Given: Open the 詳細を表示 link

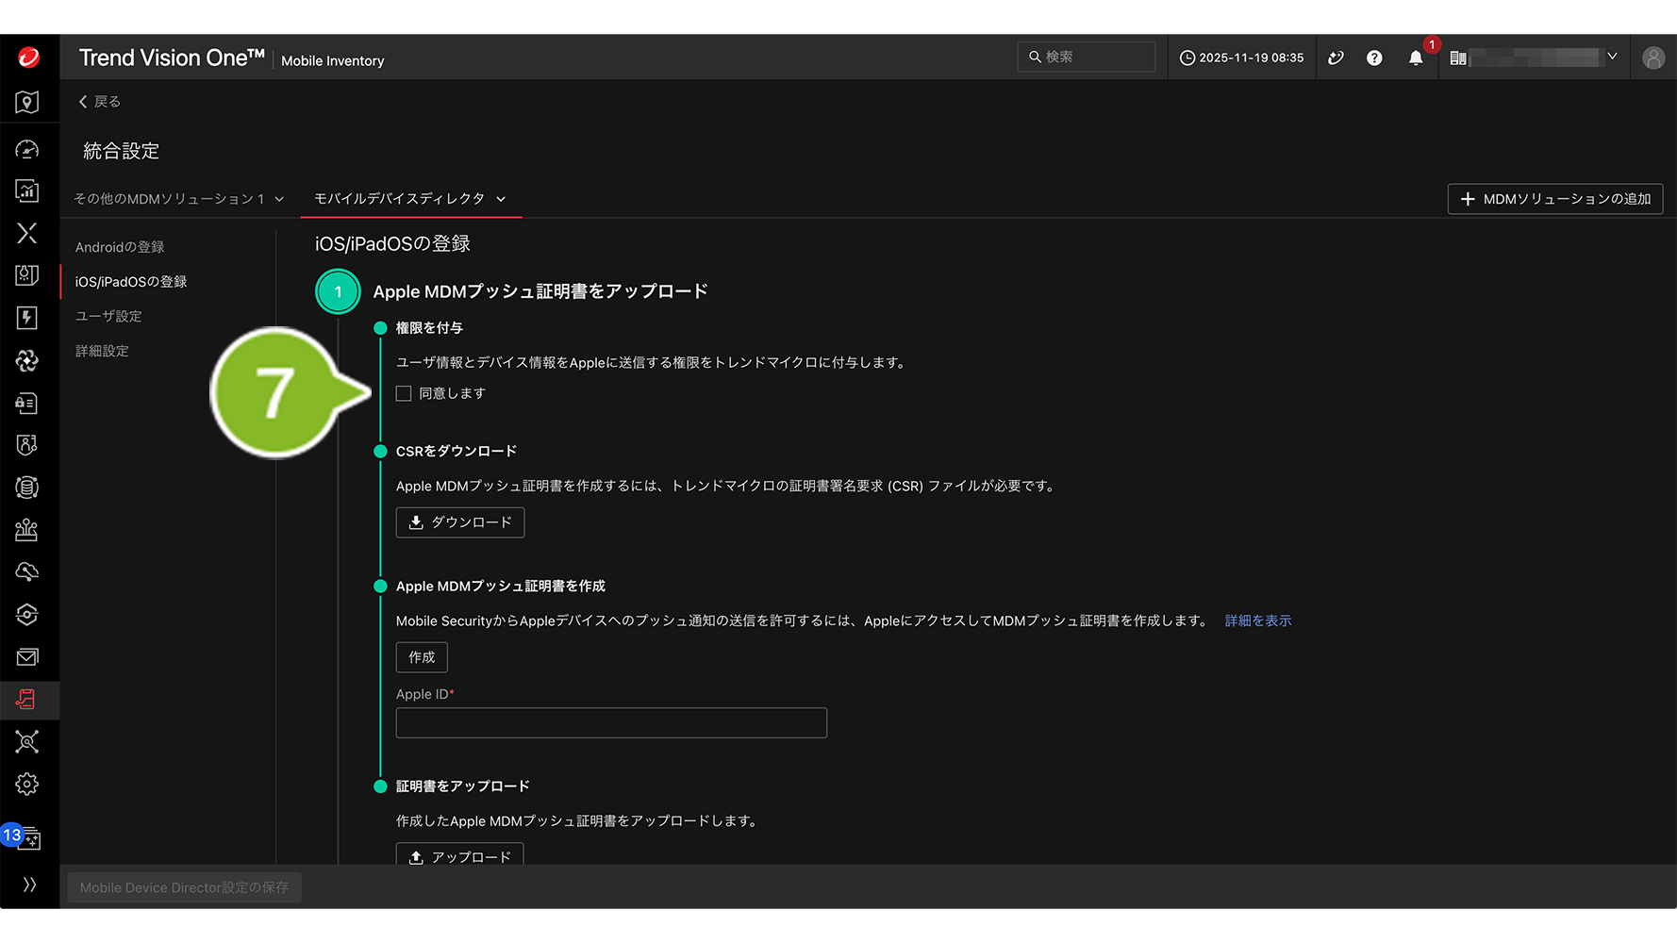Looking at the screenshot, I should pos(1257,620).
